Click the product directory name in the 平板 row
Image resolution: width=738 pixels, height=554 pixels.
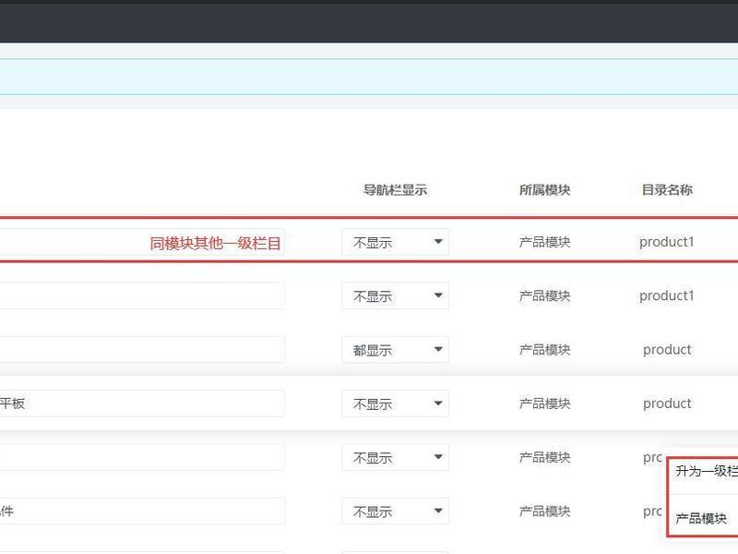click(667, 403)
